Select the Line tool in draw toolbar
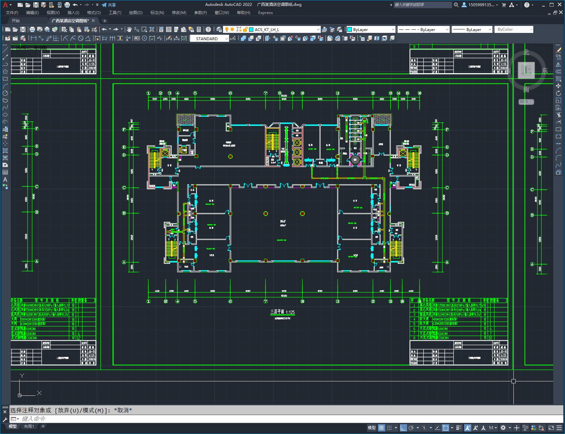Viewport: 565px width, 434px height. tap(5, 50)
